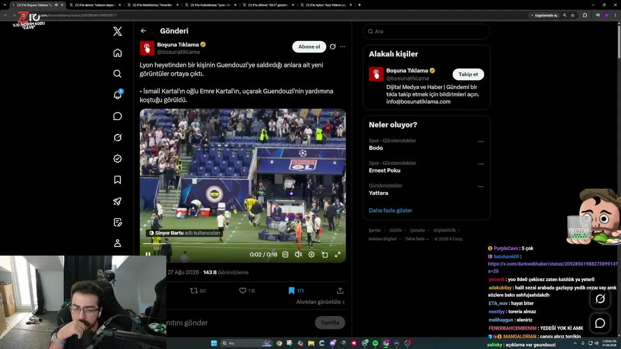Subscribe with the Abone ol button

(309, 47)
